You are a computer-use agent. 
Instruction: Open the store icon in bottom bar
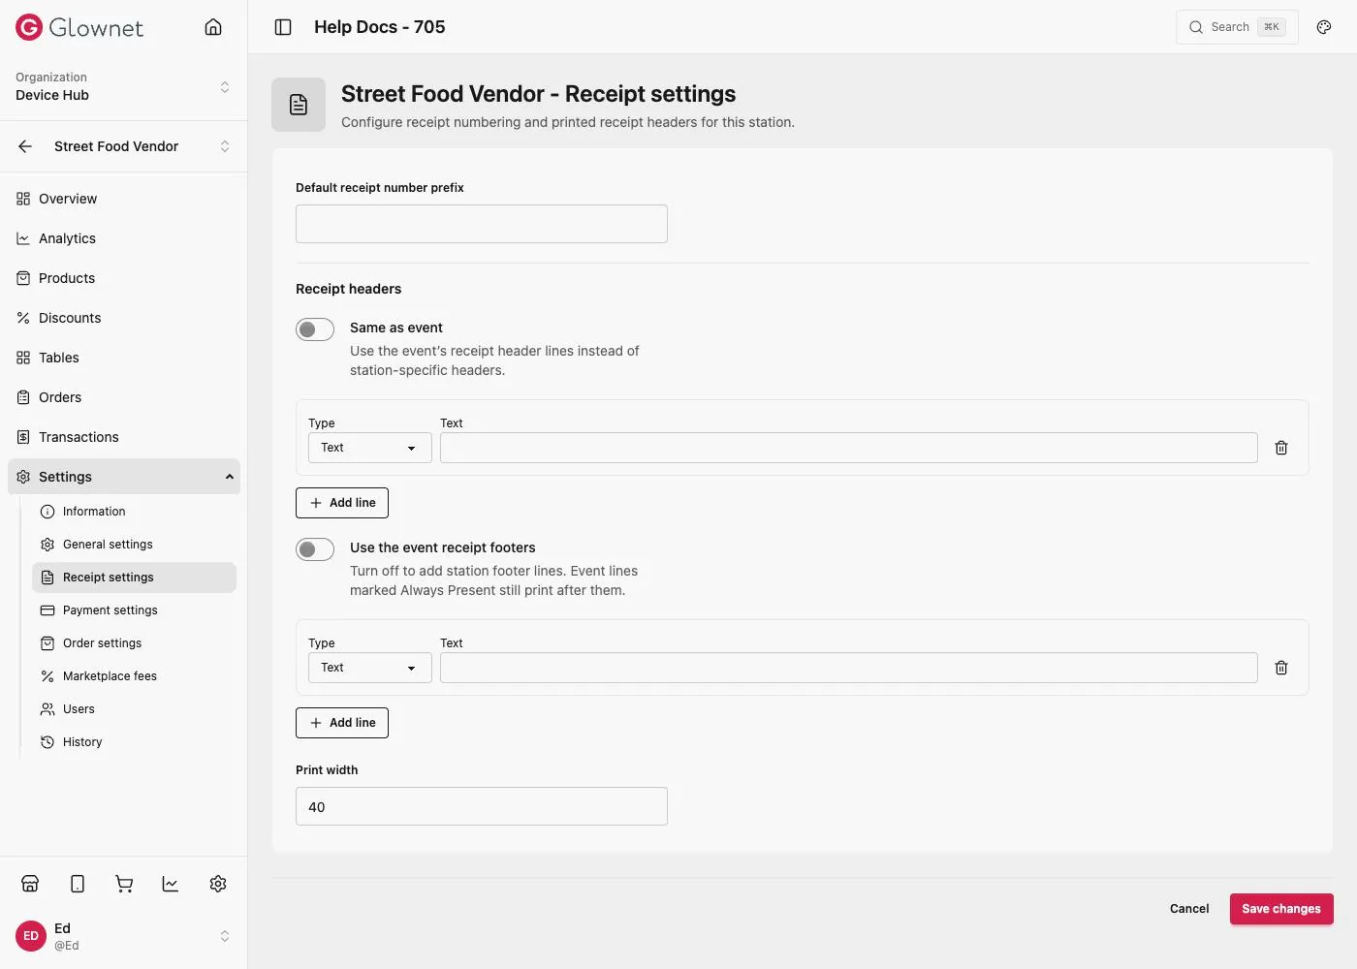pyautogui.click(x=30, y=884)
